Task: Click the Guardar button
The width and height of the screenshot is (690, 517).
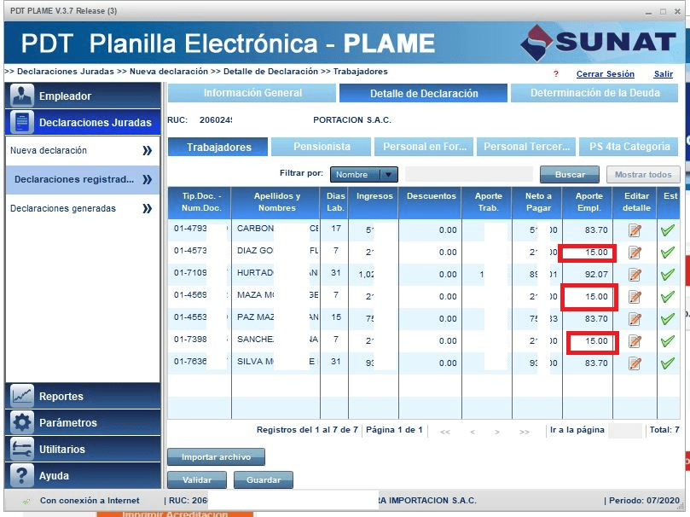Action: point(264,480)
